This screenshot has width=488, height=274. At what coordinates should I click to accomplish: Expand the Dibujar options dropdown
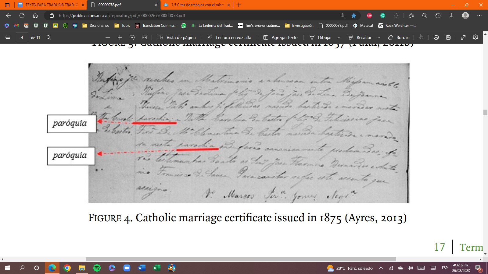point(339,38)
